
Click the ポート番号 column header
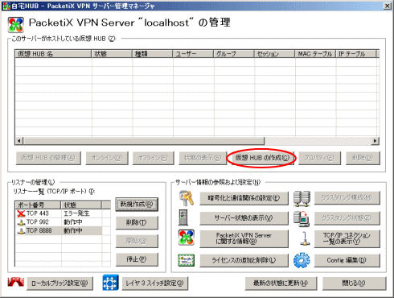(x=38, y=205)
